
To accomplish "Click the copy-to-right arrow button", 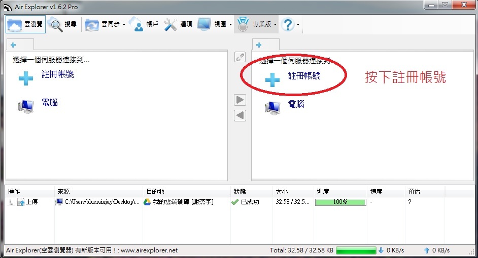I will 240,100.
